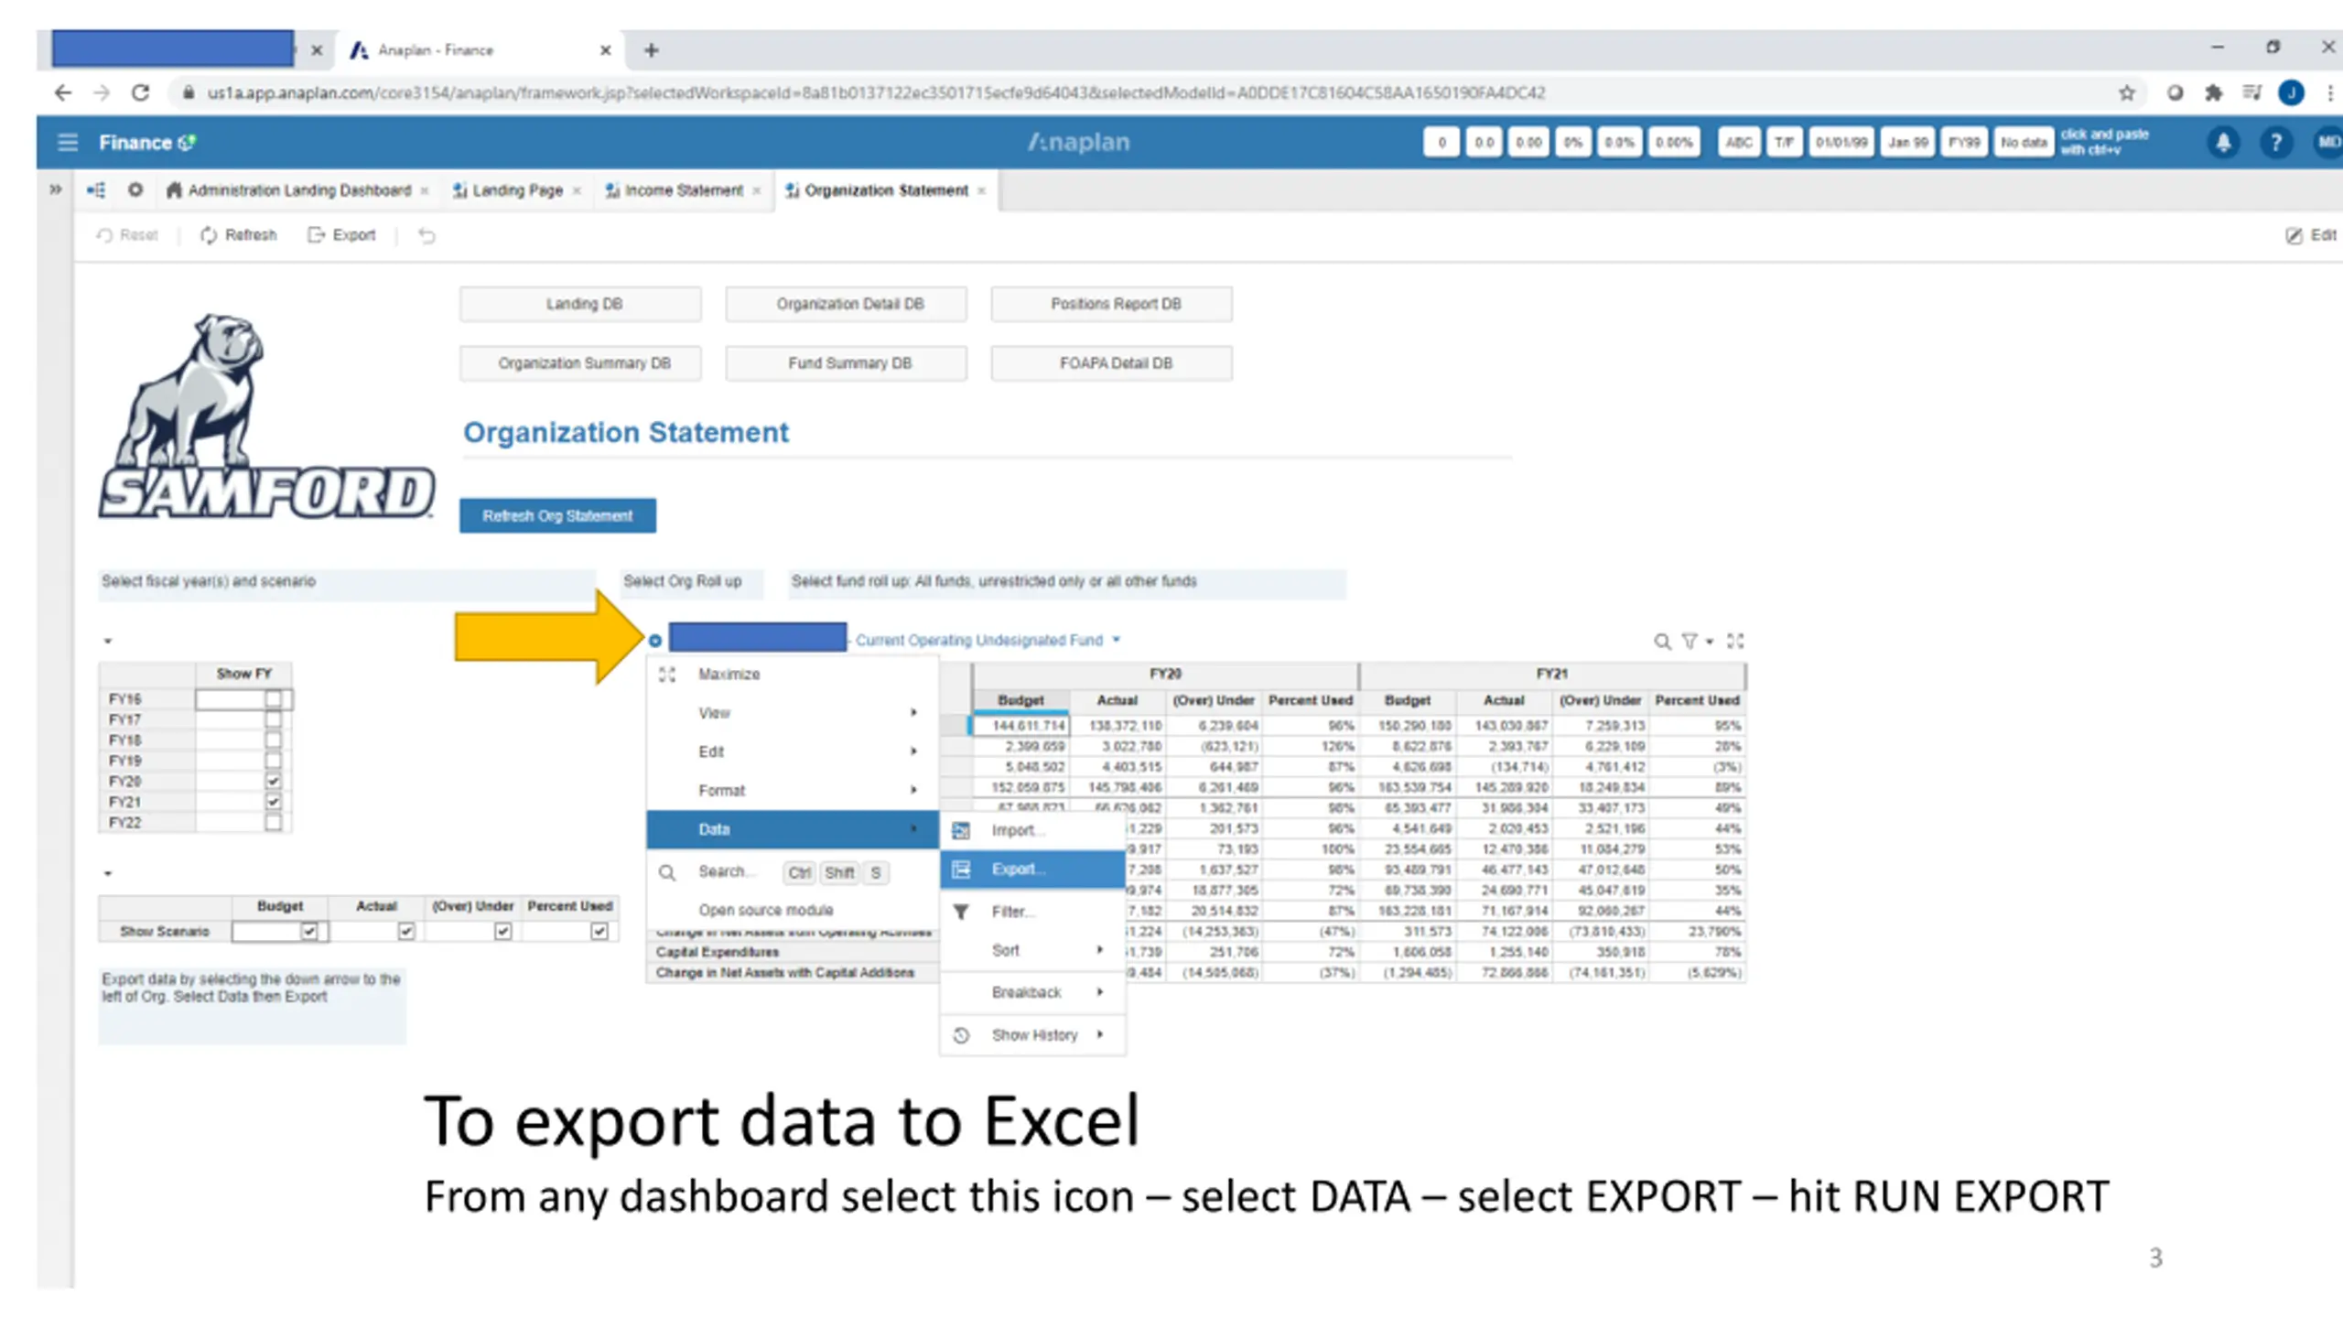The height and width of the screenshot is (1318, 2343).
Task: Expand the Breakback submenu
Action: (x=1033, y=993)
